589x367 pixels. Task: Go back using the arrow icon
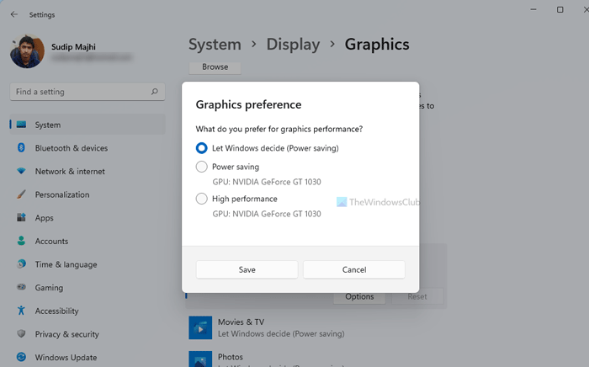13,14
